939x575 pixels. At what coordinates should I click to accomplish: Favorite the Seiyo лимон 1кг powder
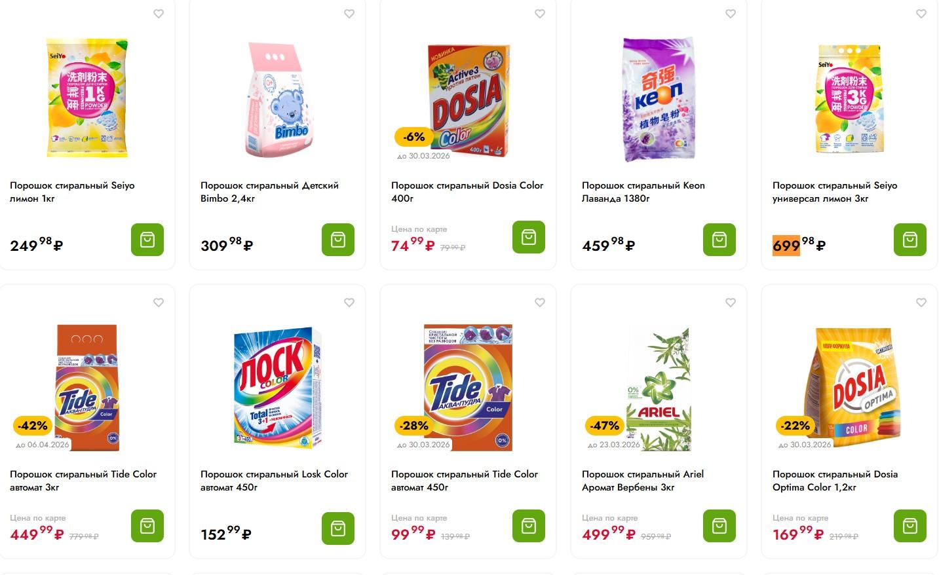click(x=159, y=14)
